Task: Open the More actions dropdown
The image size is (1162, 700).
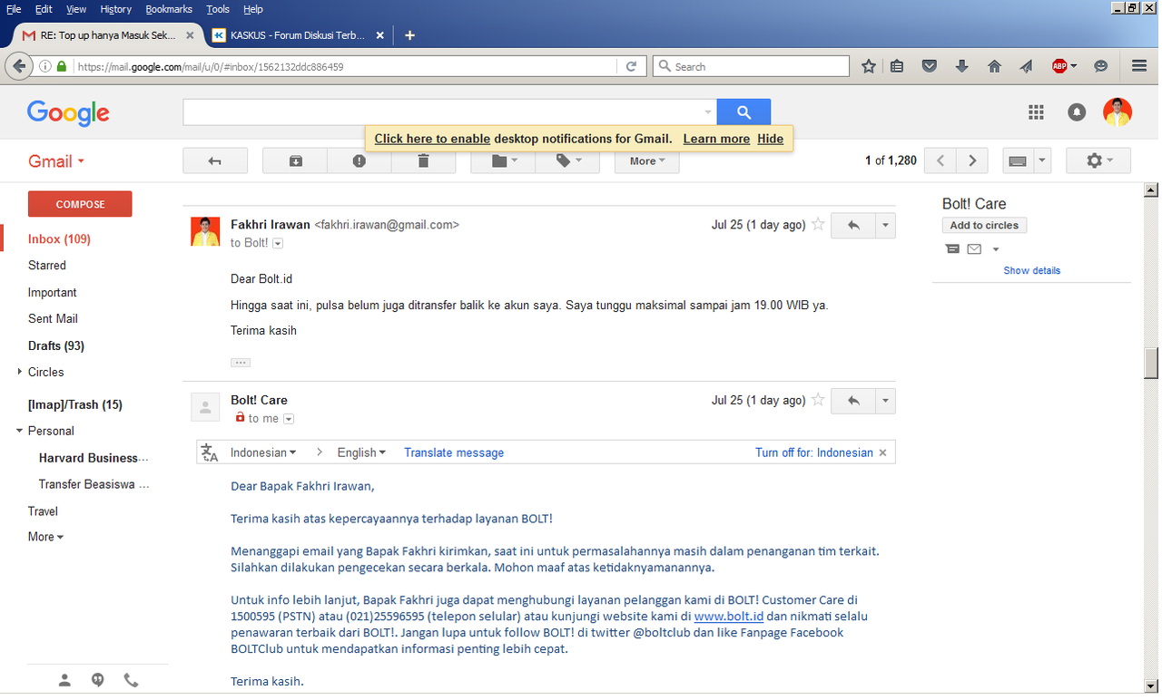Action: point(647,160)
